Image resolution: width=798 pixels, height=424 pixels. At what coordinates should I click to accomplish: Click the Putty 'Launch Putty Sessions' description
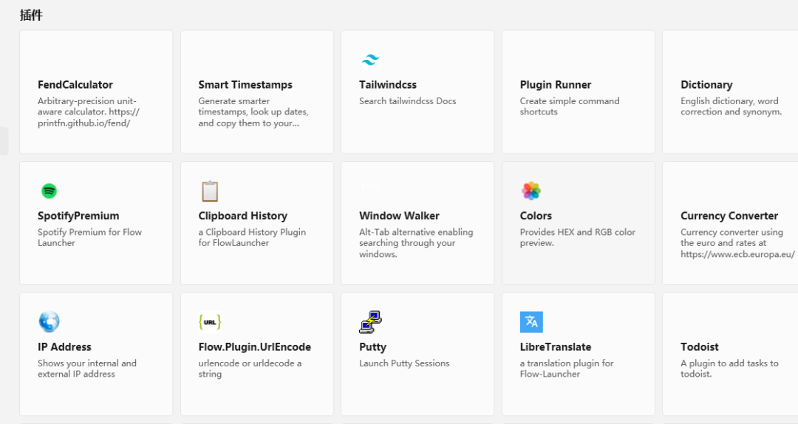coord(404,363)
